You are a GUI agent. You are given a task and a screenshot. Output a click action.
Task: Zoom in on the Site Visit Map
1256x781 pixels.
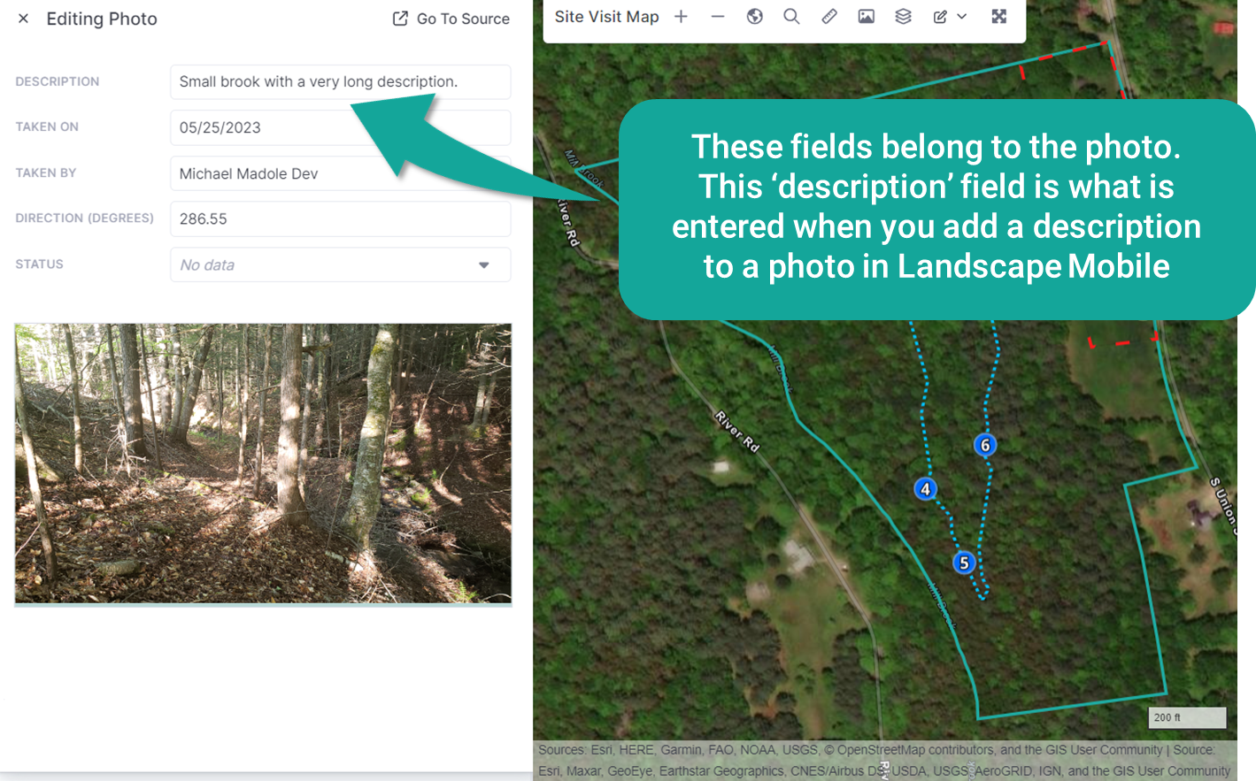[681, 16]
